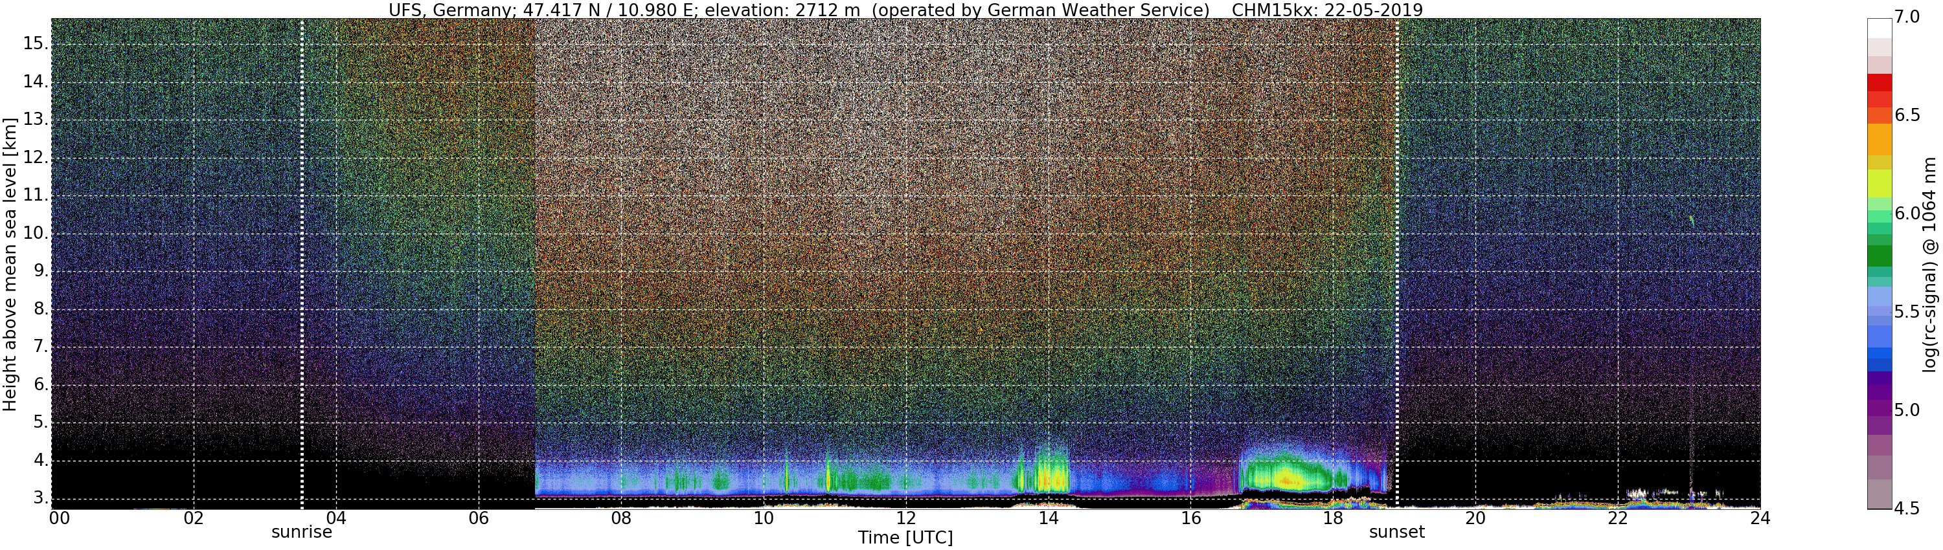Click the '15.' height axis tick label
The height and width of the screenshot is (550, 1943).
(x=35, y=44)
